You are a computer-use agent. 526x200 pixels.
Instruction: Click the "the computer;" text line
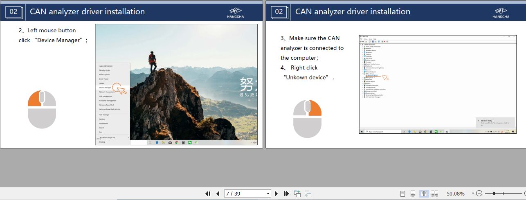coord(299,58)
